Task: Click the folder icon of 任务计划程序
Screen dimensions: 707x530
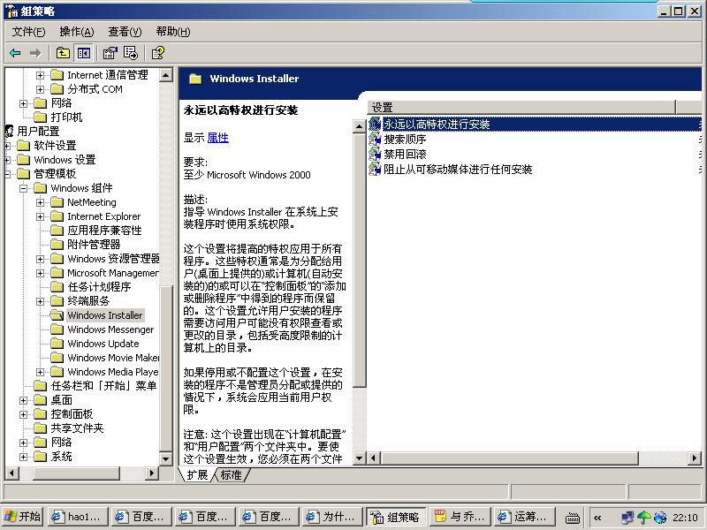Action: tap(57, 286)
